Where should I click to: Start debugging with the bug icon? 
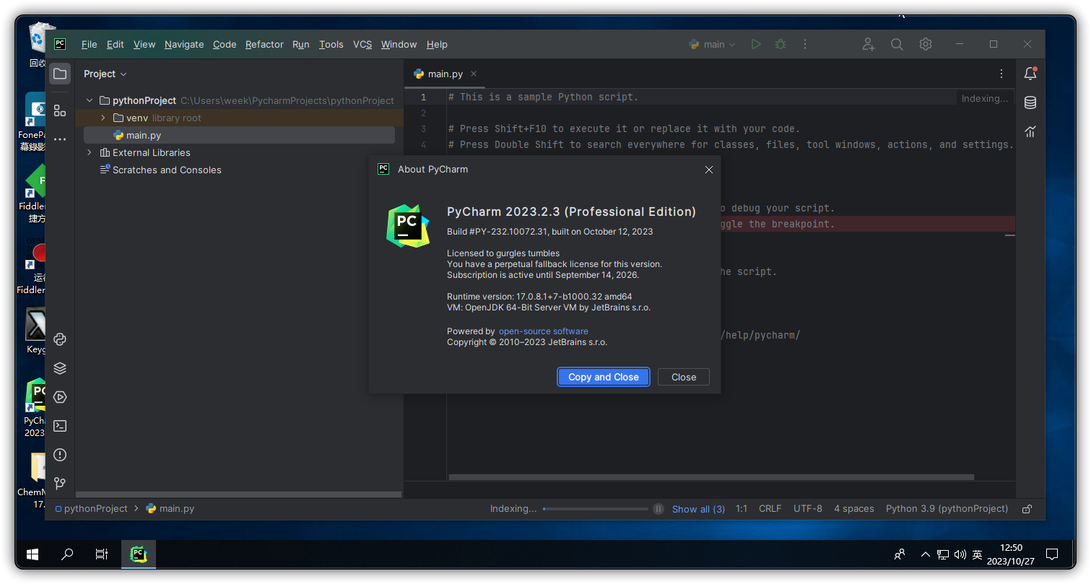tap(780, 44)
